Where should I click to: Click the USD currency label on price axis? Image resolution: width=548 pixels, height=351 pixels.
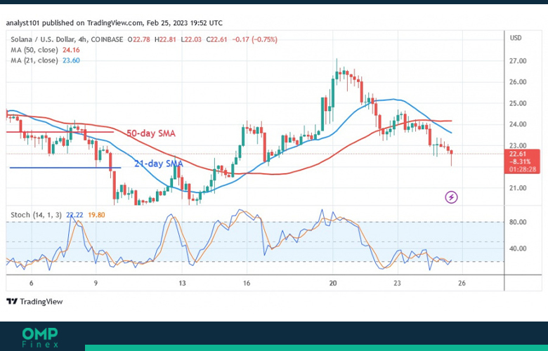pyautogui.click(x=516, y=38)
